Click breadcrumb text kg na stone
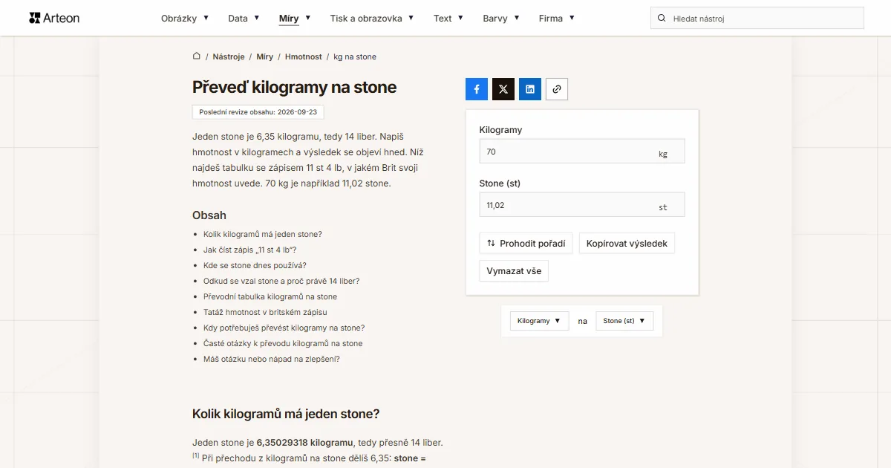This screenshot has width=891, height=468. [355, 56]
